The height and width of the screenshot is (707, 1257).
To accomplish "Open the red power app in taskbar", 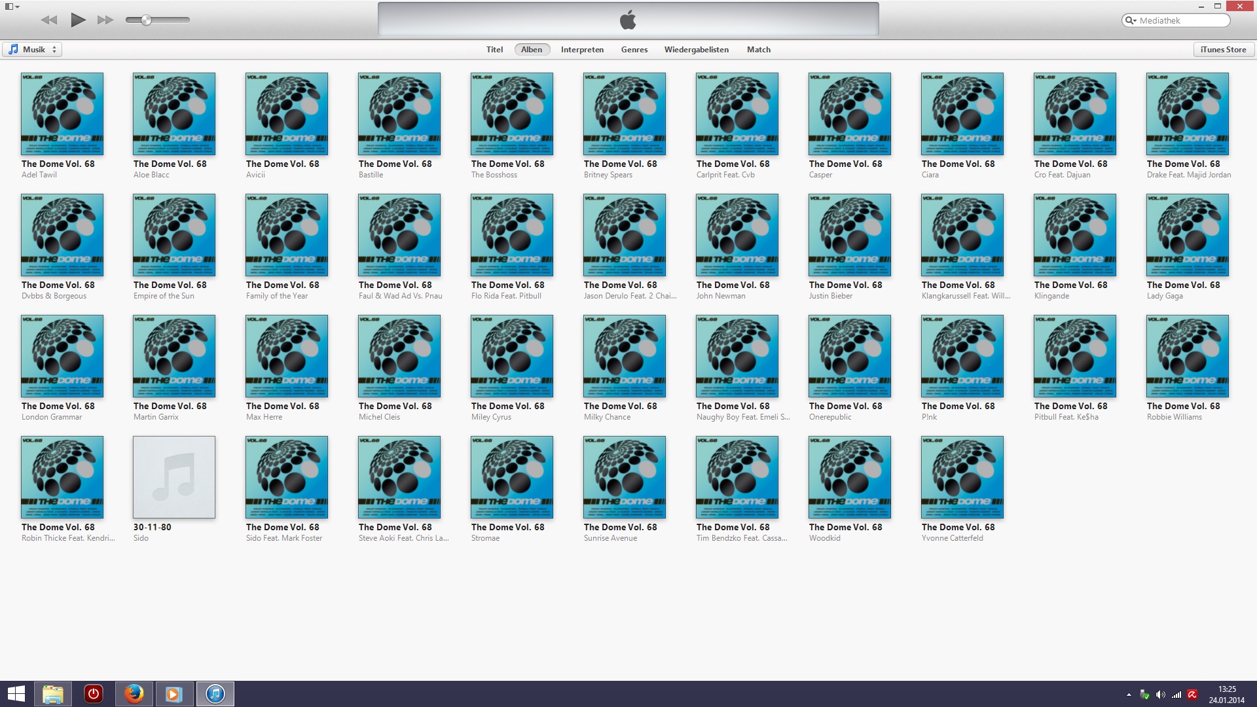I will (94, 694).
